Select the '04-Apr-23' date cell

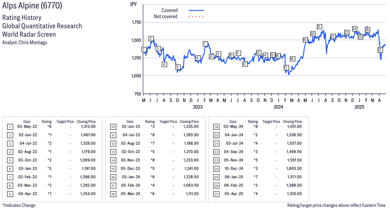[28, 194]
